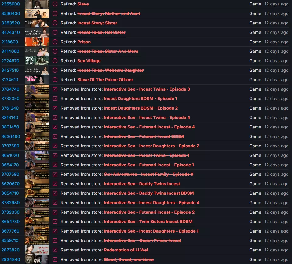Viewport: 292px width, 264px height.
Task: Click the retired icon in the Sex Village row
Action: pyautogui.click(x=55, y=61)
